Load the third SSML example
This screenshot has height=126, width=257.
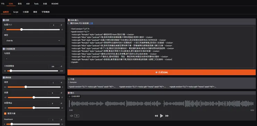click(193, 87)
